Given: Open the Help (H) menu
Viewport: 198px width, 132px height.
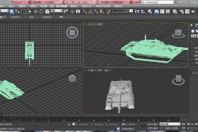Looking at the screenshot, I should click(118, 6).
